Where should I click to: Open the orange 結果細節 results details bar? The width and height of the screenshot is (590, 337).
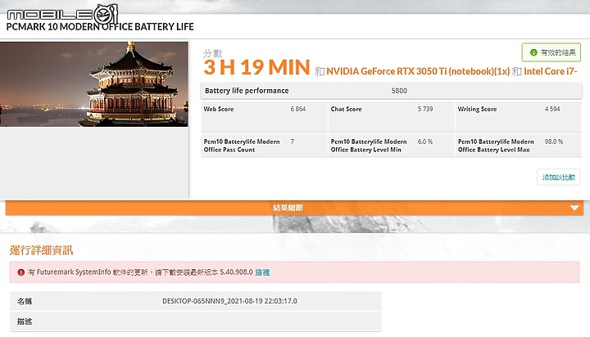point(294,208)
